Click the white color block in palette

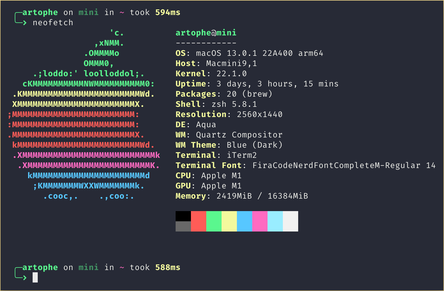pyautogui.click(x=291, y=221)
